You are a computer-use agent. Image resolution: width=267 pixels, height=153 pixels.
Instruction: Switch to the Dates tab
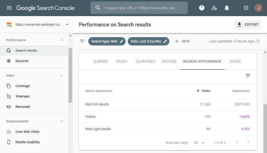point(235,61)
